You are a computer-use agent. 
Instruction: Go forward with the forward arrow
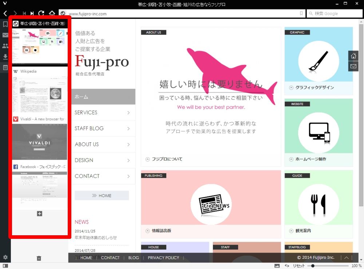pos(15,13)
